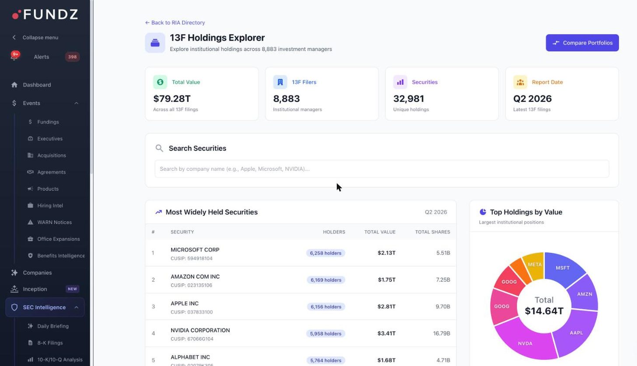Viewport: 637px width, 366px height.
Task: Click the $3.41T total value cell
Action: 386,334
